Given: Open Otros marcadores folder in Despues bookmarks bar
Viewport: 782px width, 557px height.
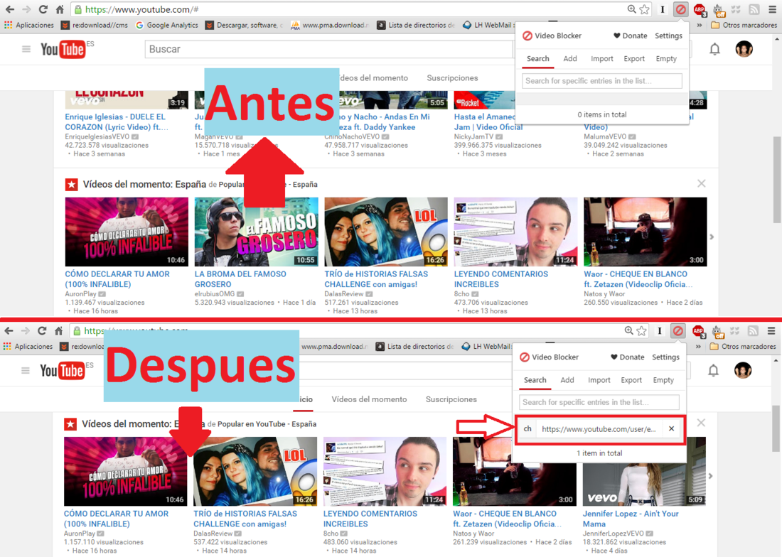Looking at the screenshot, I should (x=743, y=346).
